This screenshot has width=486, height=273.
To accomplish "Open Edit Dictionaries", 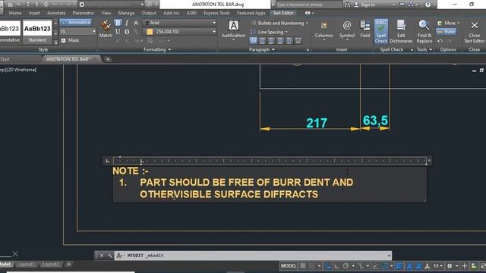I will [x=401, y=31].
